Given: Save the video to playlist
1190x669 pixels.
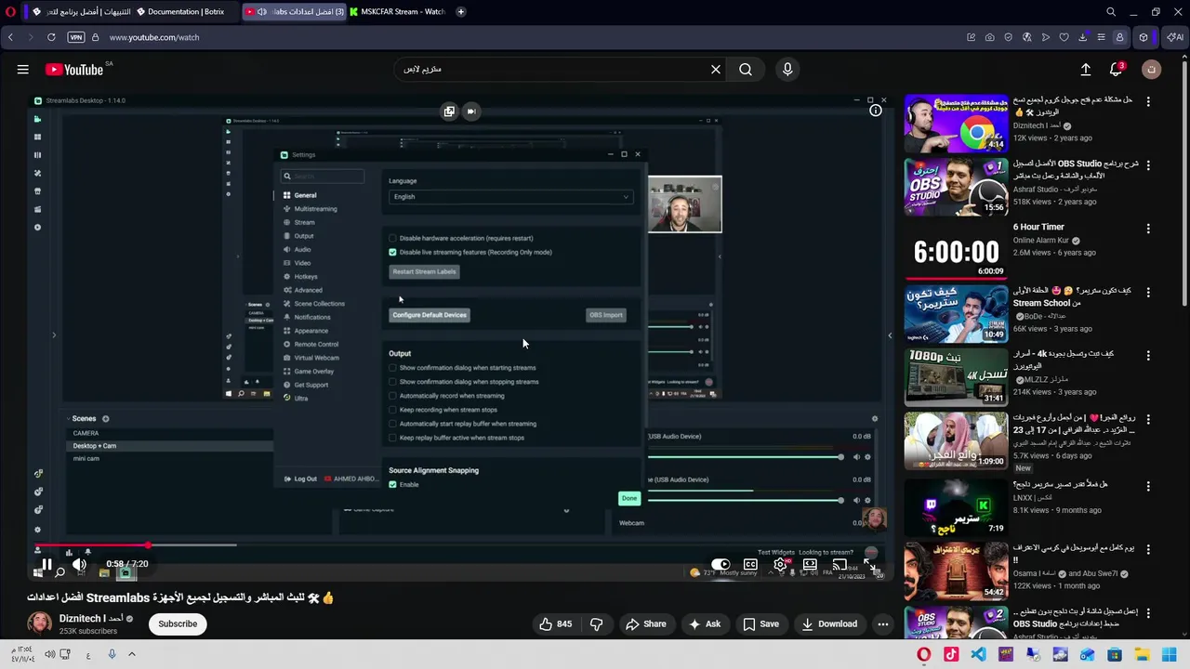Looking at the screenshot, I should pyautogui.click(x=760, y=623).
